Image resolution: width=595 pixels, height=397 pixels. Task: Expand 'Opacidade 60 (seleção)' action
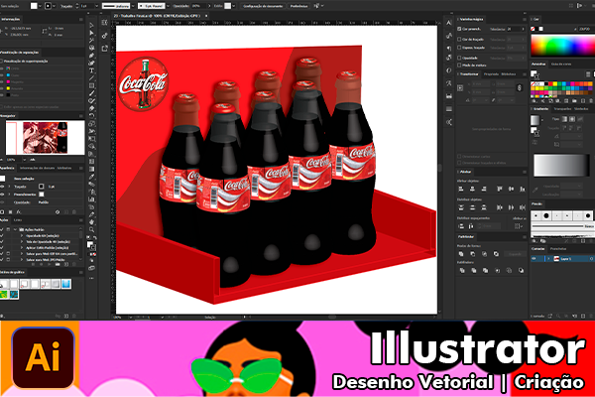22,236
